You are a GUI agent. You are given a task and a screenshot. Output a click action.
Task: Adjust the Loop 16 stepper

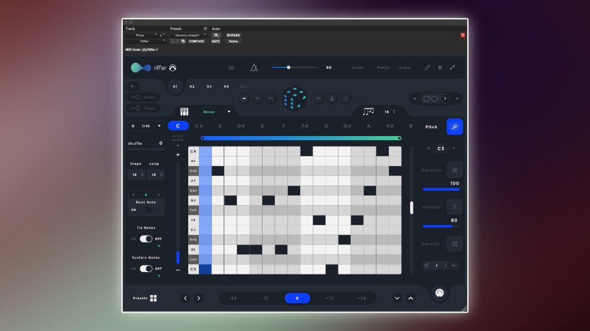156,175
